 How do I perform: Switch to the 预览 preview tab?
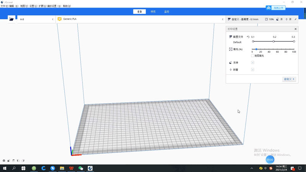coord(153,12)
